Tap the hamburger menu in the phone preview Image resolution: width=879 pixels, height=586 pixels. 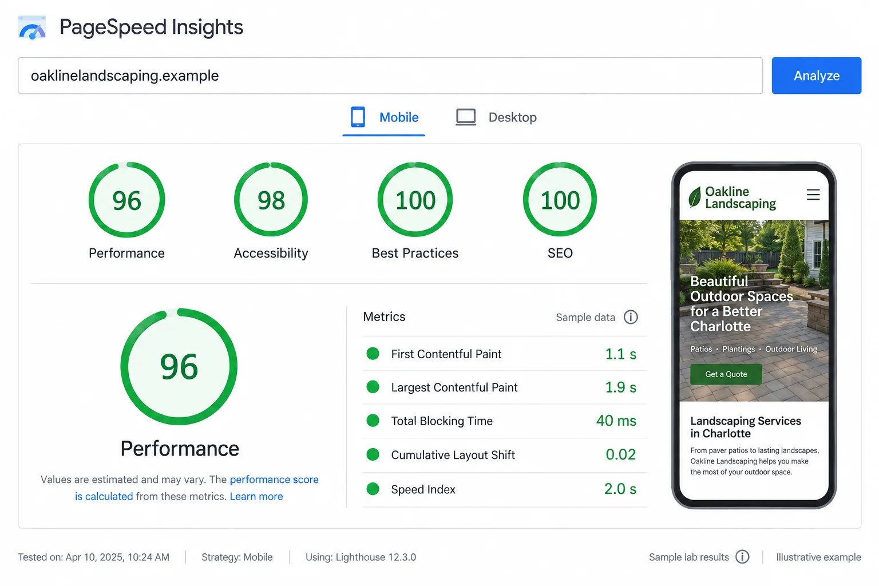click(813, 195)
